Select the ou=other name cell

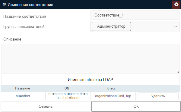point(23,96)
